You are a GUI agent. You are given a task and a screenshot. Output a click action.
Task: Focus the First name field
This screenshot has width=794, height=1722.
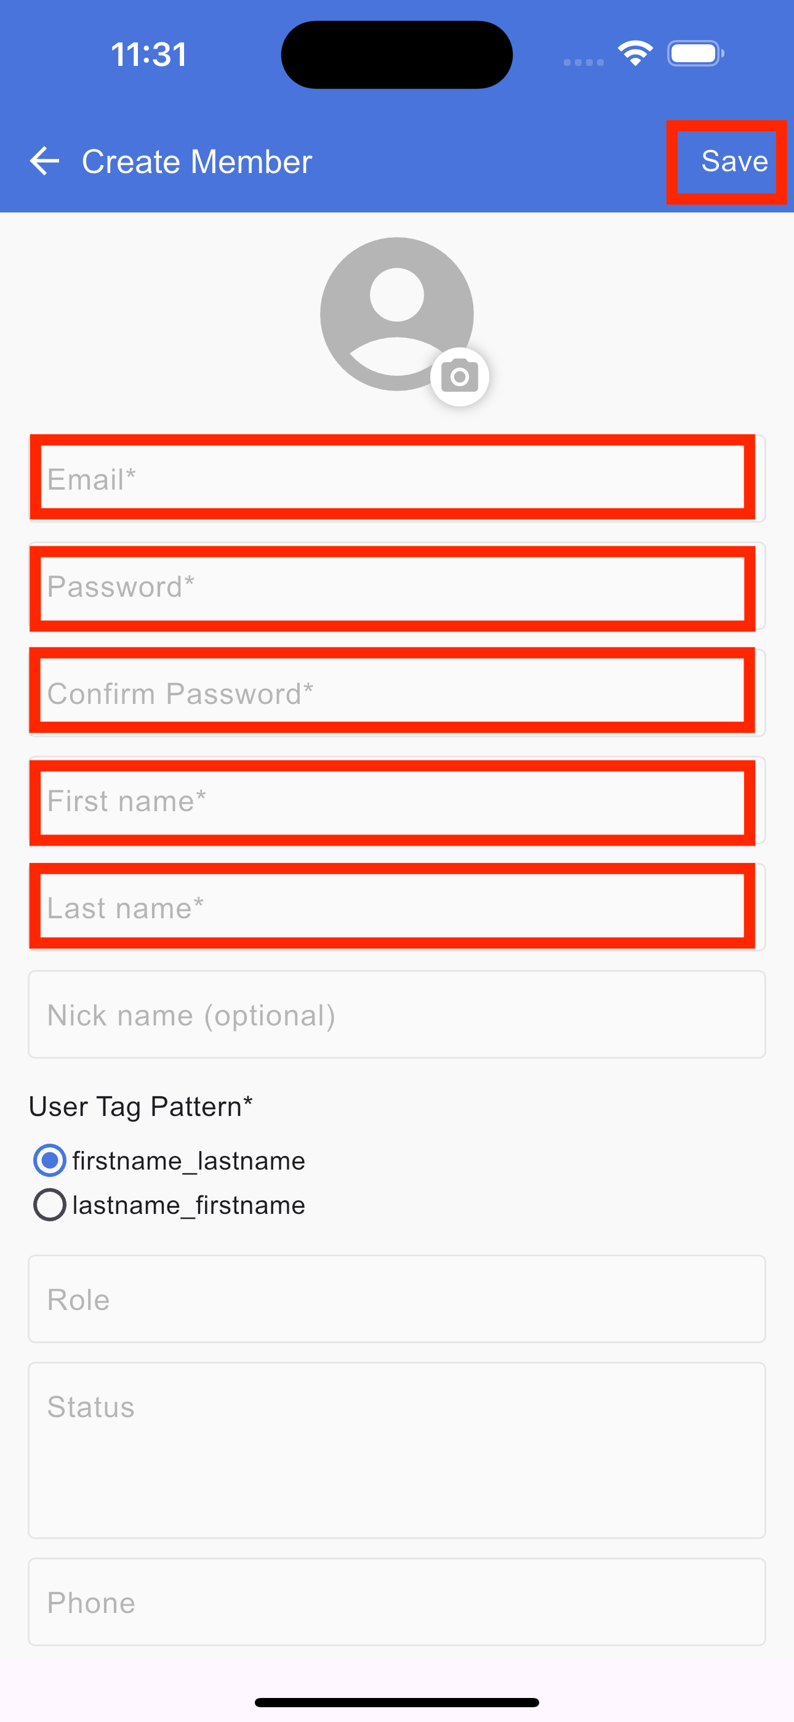(397, 800)
